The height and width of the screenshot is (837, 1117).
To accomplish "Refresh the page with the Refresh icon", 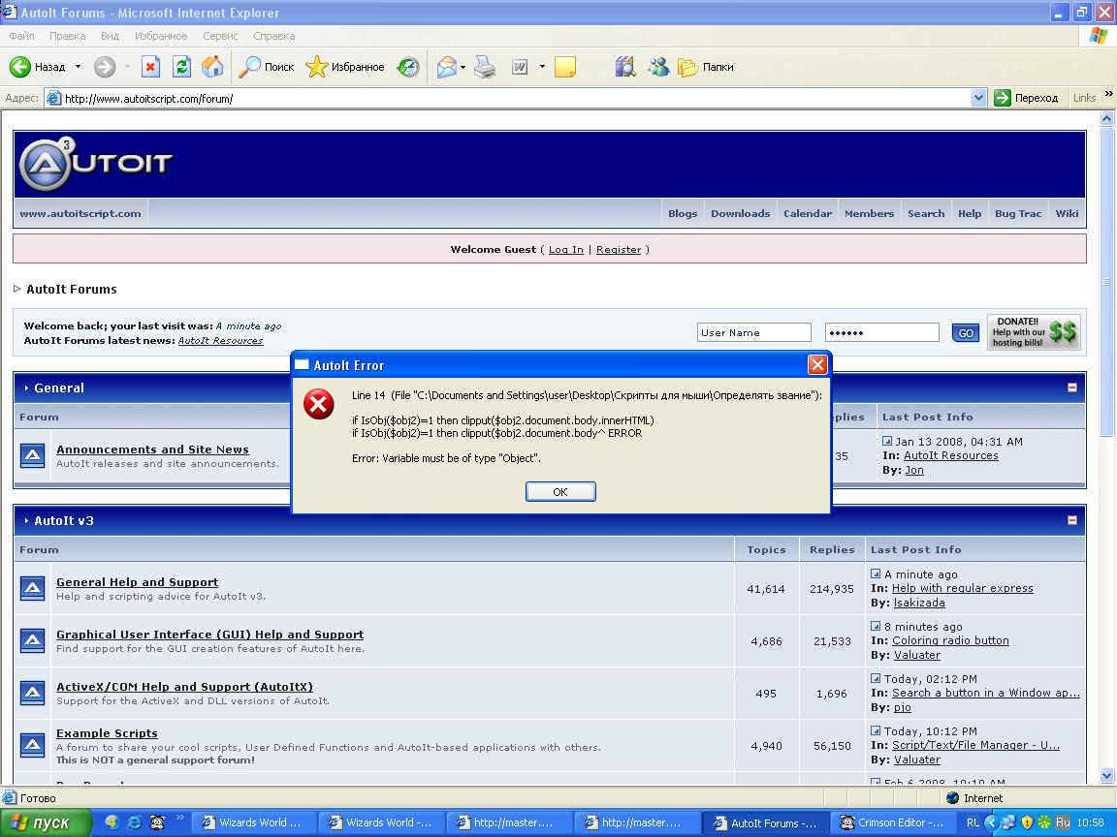I will 180,66.
